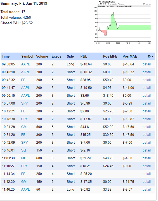Screen dimensions: 158x201
Task: Open detail link for 10:31:28 trade
Action: click(148, 127)
